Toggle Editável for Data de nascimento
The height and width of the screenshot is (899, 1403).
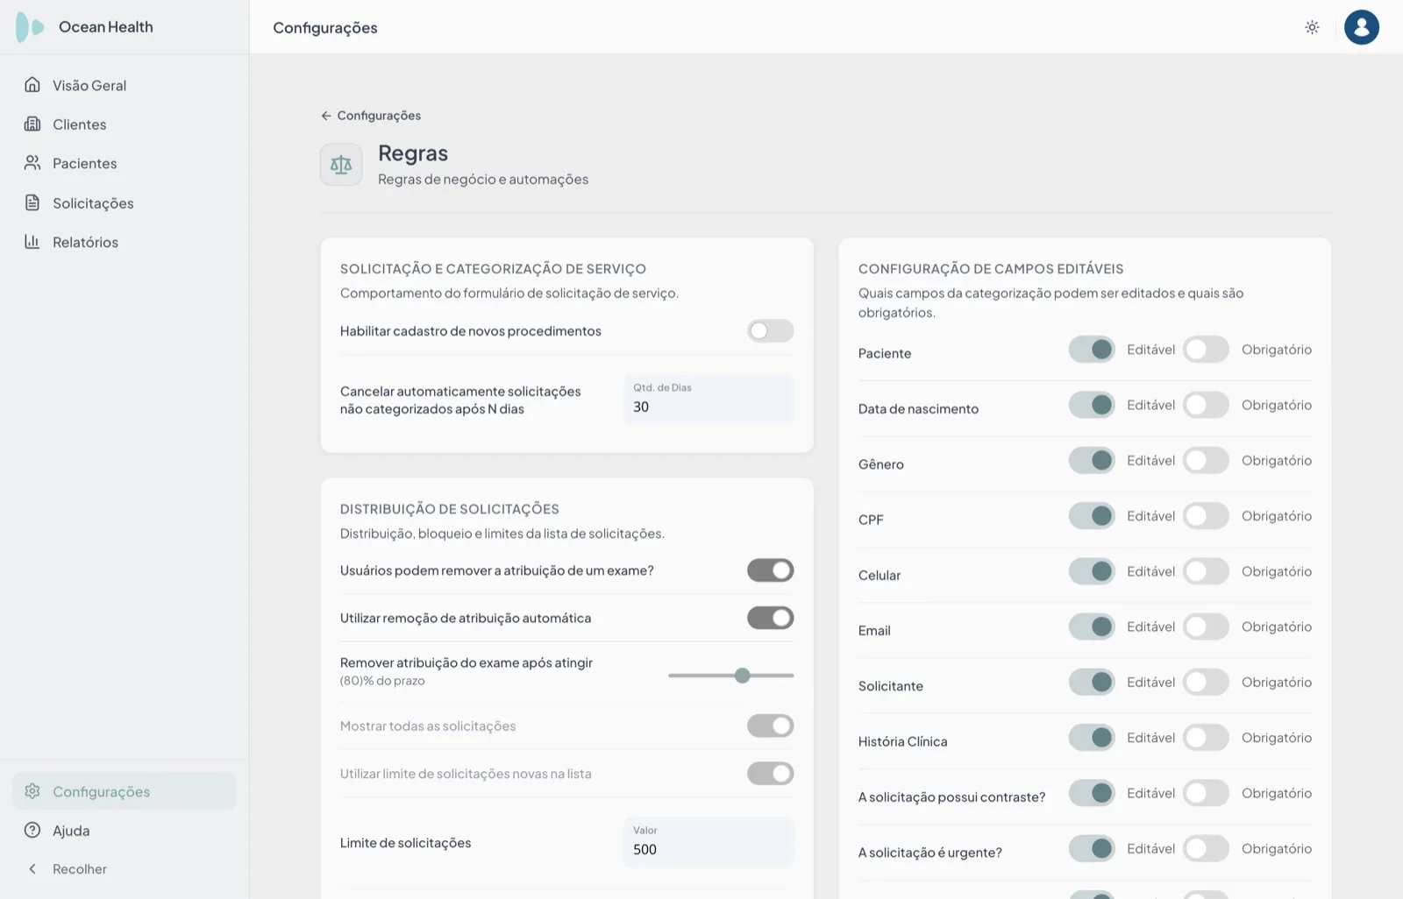[x=1092, y=405]
